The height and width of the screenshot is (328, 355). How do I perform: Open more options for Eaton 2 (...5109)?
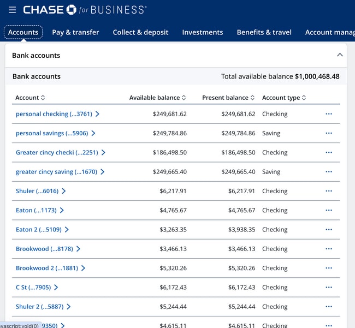[x=329, y=229]
